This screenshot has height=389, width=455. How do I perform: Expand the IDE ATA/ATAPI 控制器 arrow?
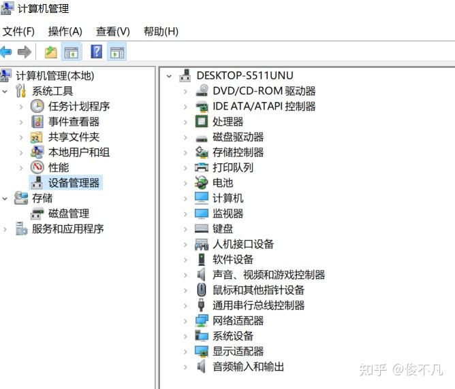pyautogui.click(x=185, y=107)
